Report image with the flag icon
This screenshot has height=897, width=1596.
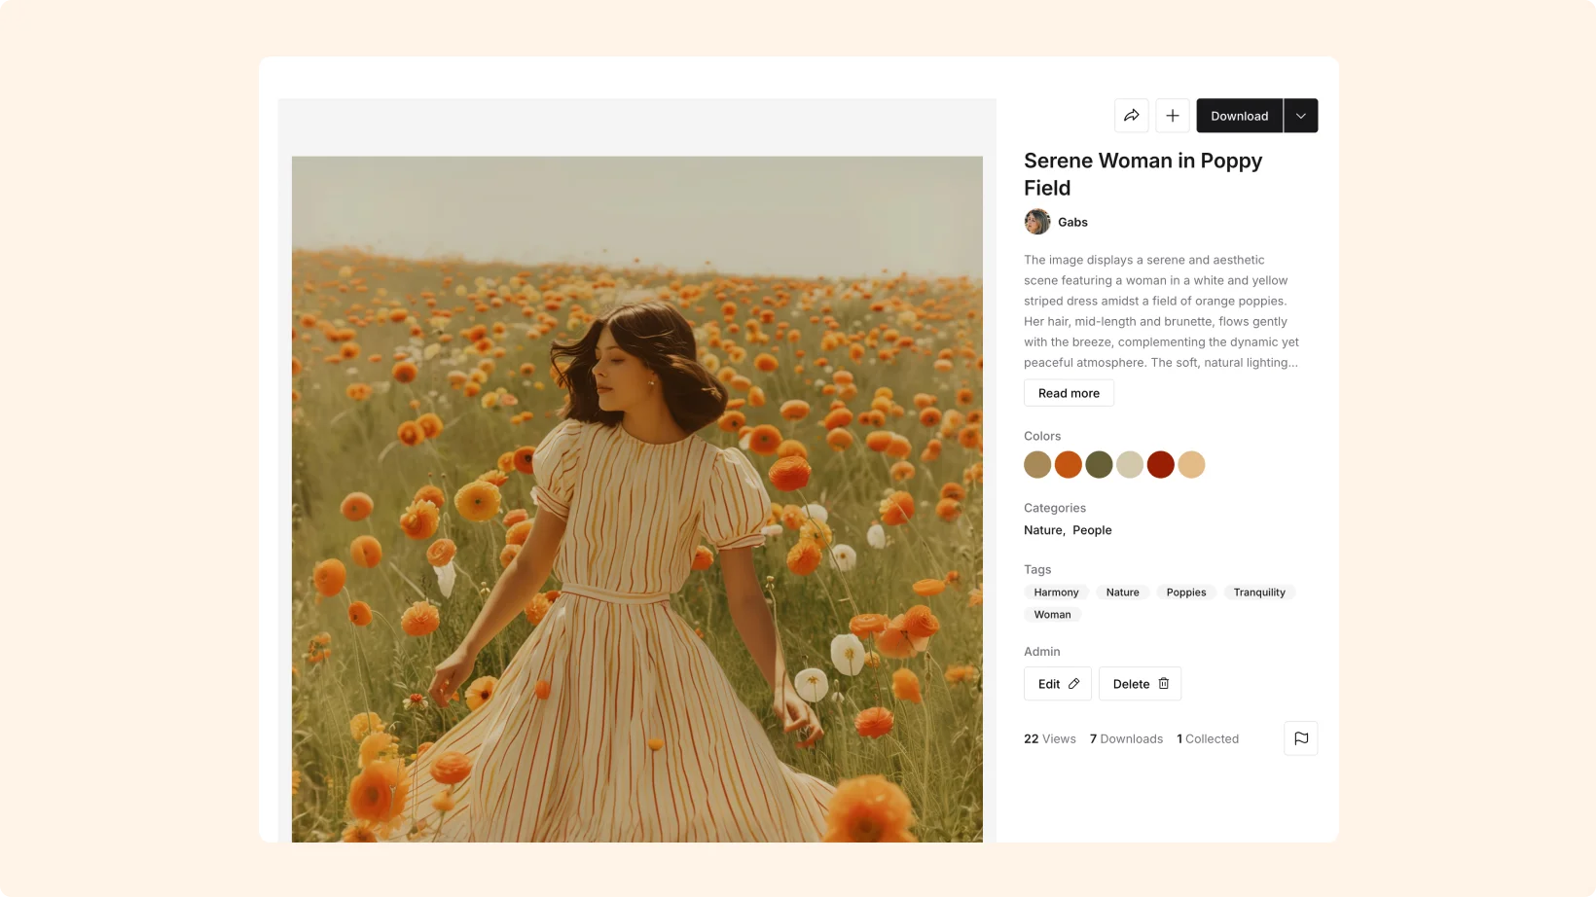click(1301, 738)
